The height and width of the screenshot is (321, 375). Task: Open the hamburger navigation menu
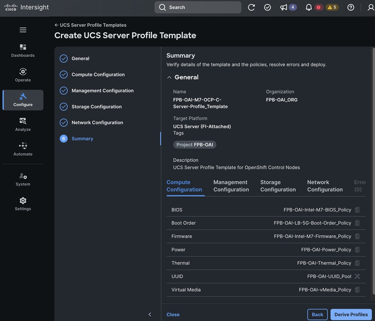point(23,30)
